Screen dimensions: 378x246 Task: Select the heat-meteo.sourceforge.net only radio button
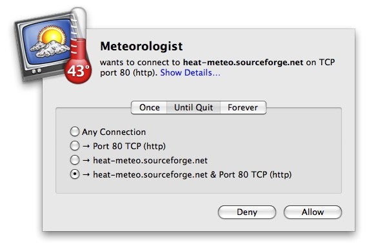coord(75,160)
